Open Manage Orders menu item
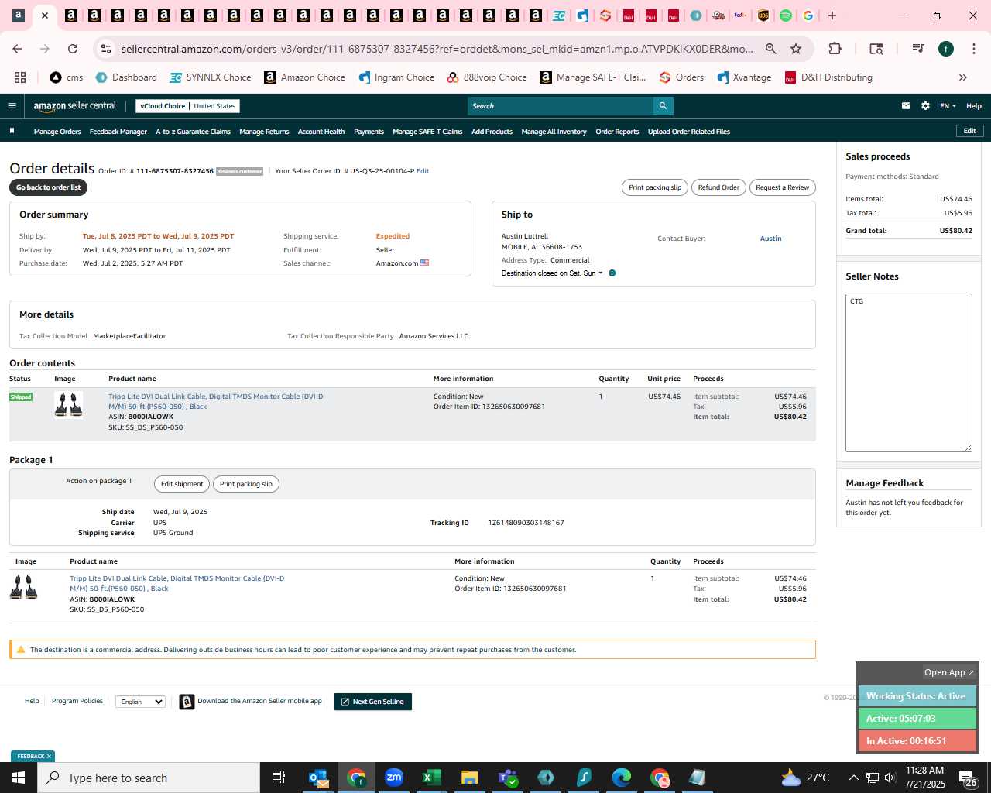Image resolution: width=991 pixels, height=793 pixels. pyautogui.click(x=57, y=132)
